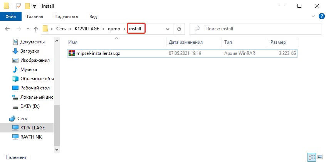This screenshot has width=326, height=162.
Task: Open DATA (D:) drive
Action: [x=30, y=106]
